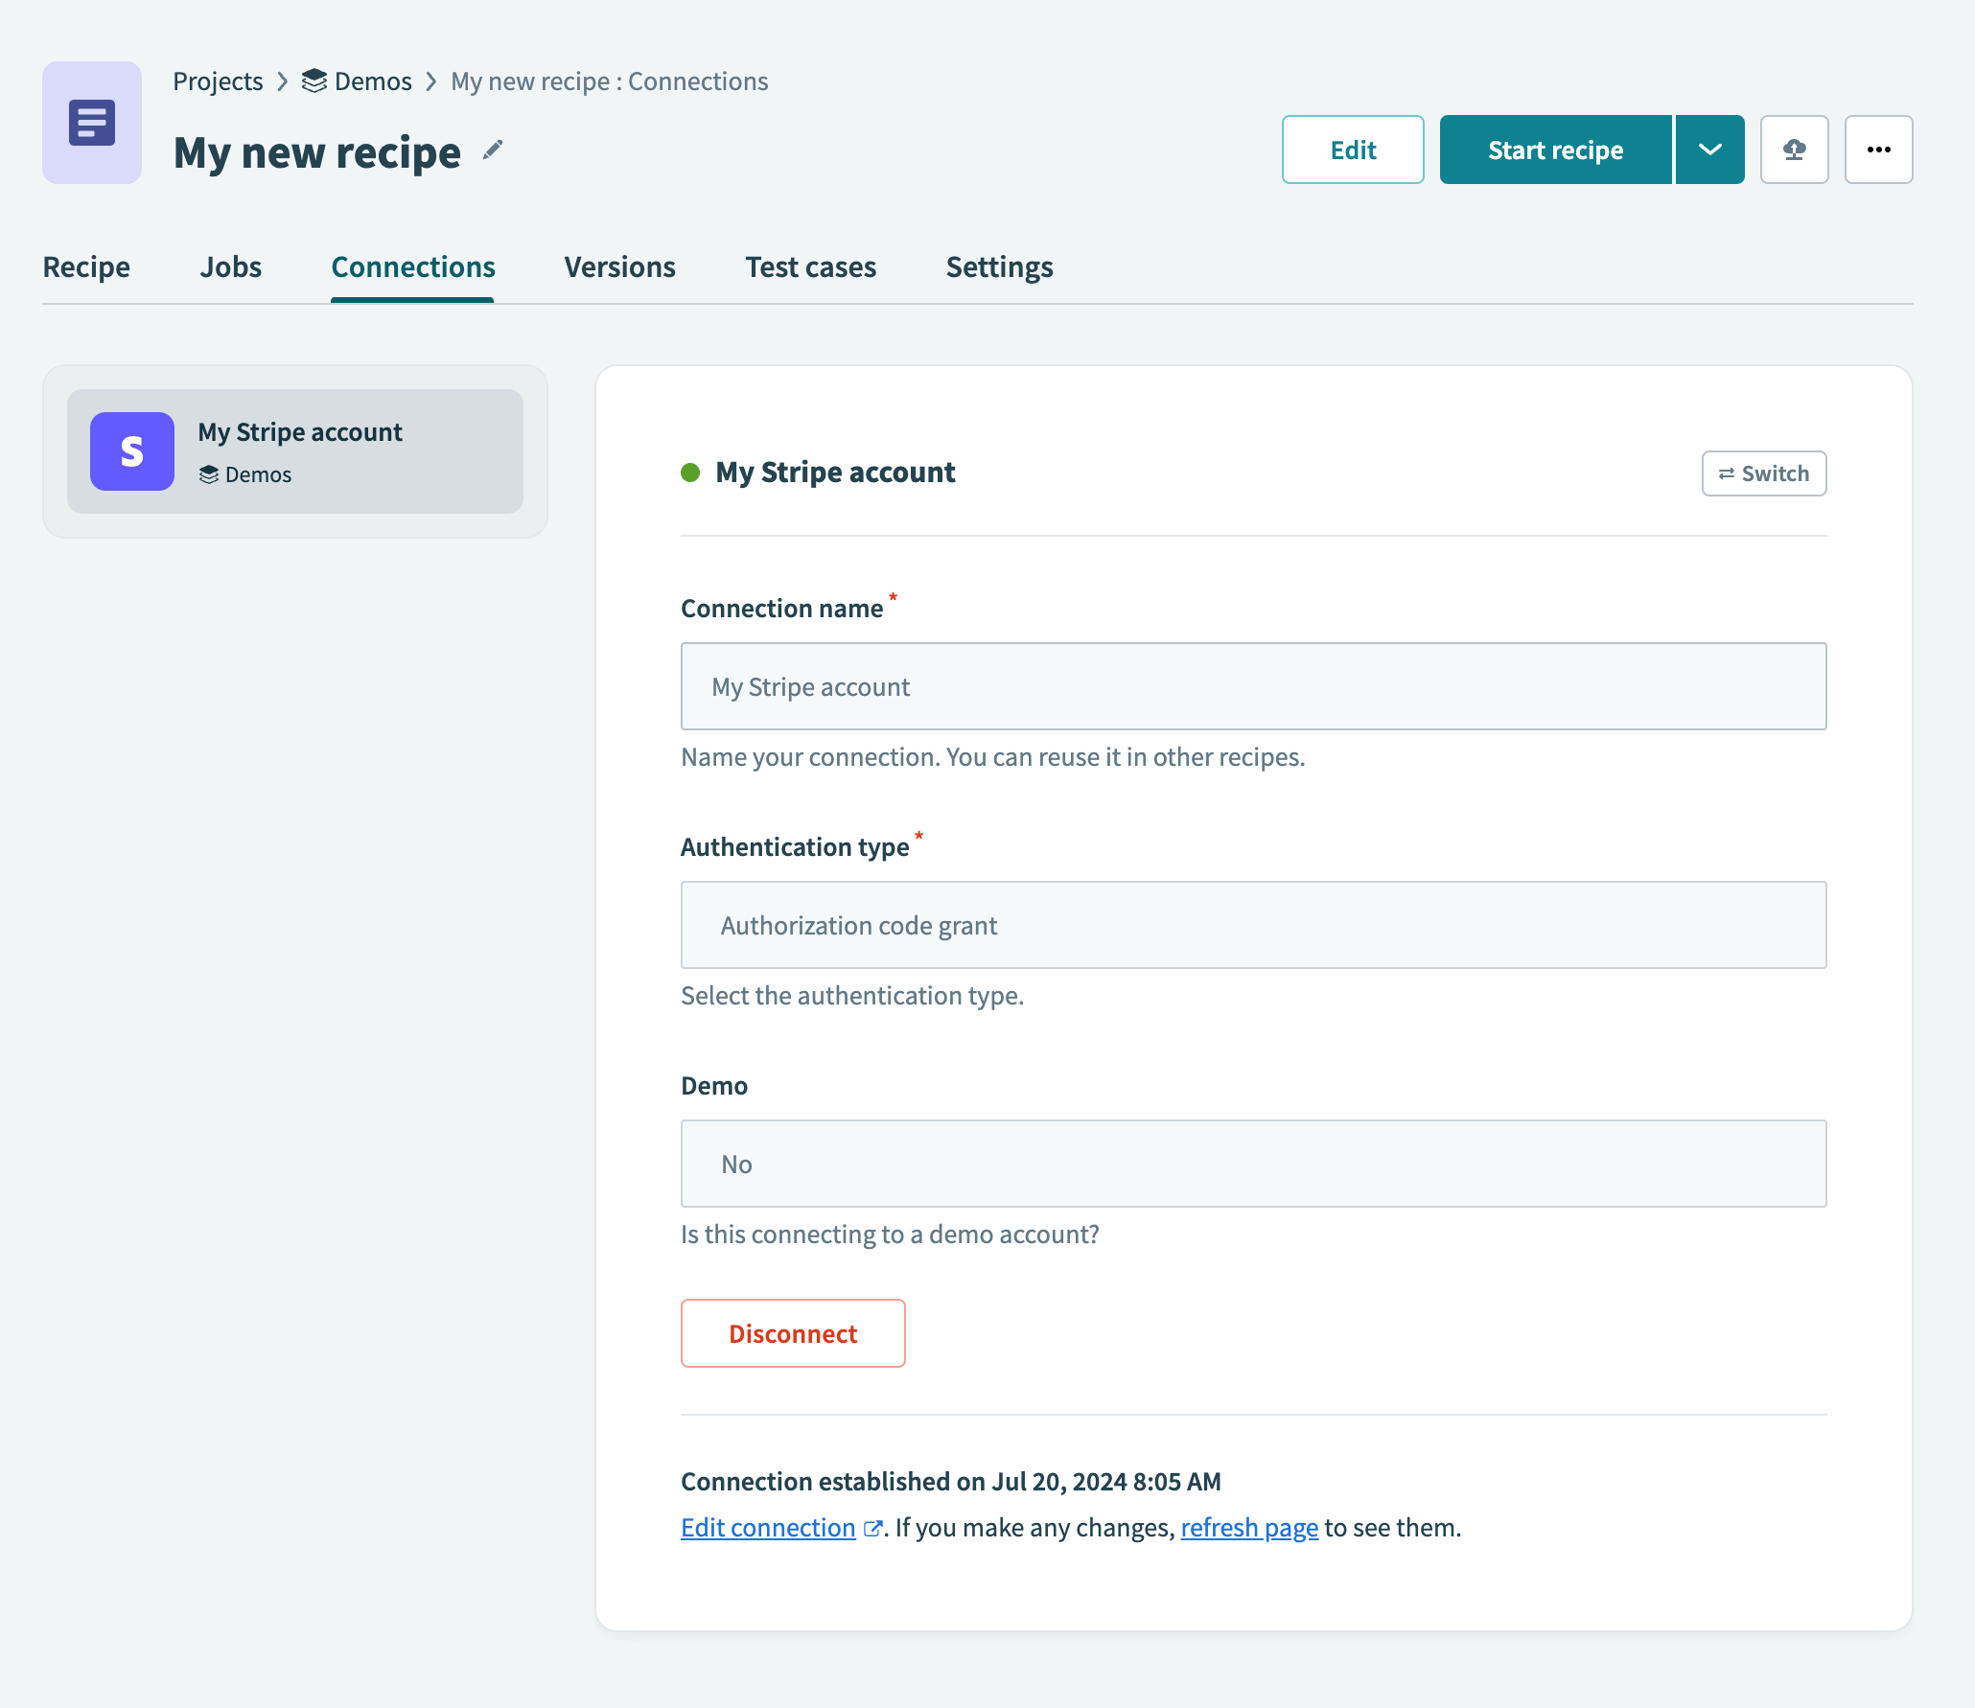Open the Authentication type selector

[1253, 925]
